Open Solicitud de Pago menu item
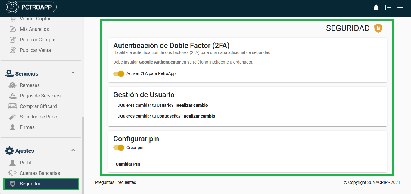 point(38,117)
